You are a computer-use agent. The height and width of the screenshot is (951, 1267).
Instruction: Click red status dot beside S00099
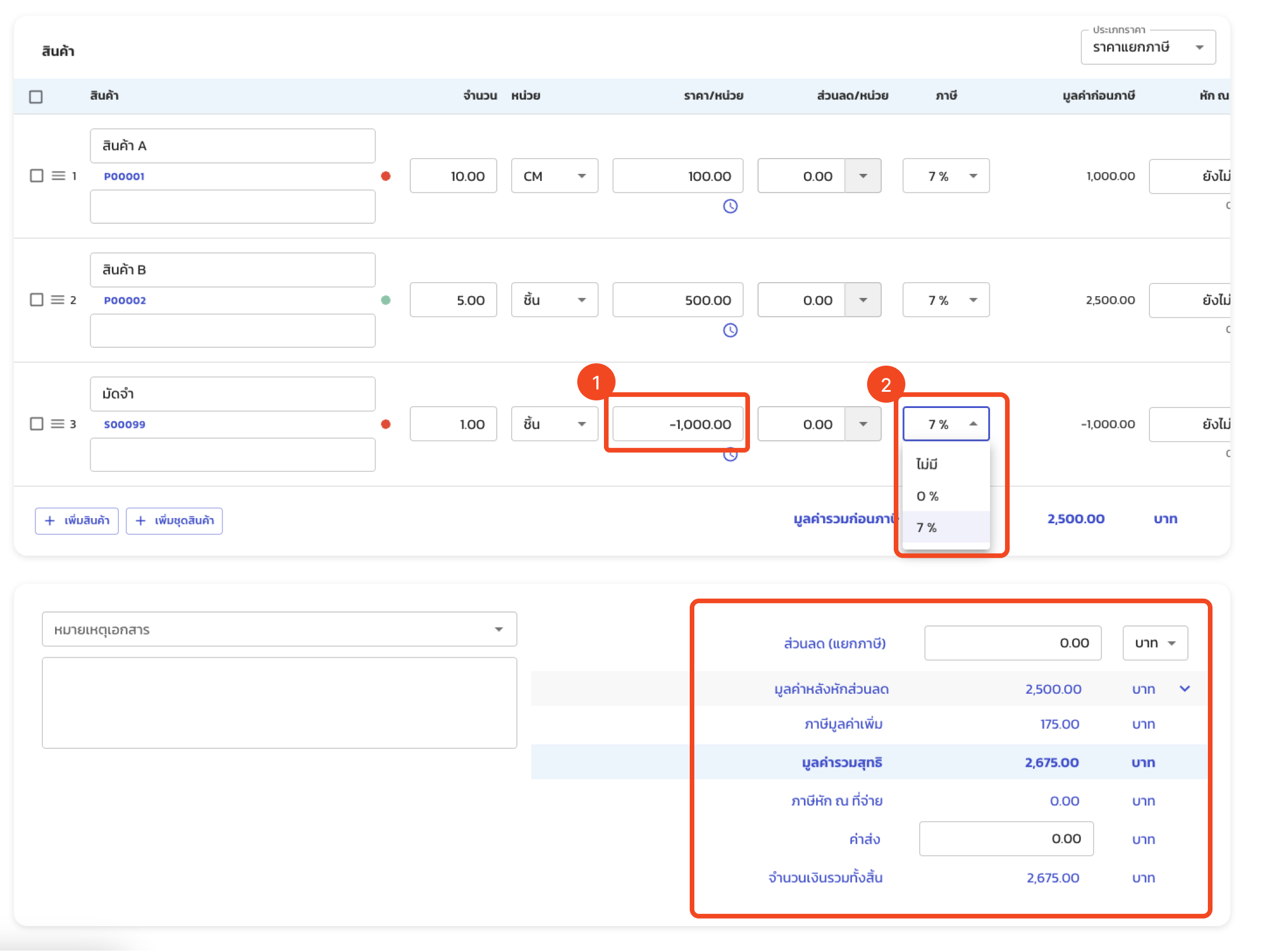pos(385,424)
